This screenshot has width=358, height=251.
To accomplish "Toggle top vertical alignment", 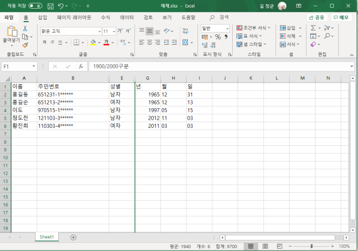I will (x=142, y=31).
